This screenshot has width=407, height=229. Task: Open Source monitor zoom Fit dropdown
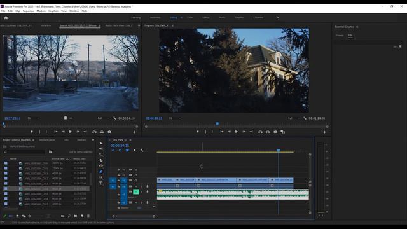33,118
